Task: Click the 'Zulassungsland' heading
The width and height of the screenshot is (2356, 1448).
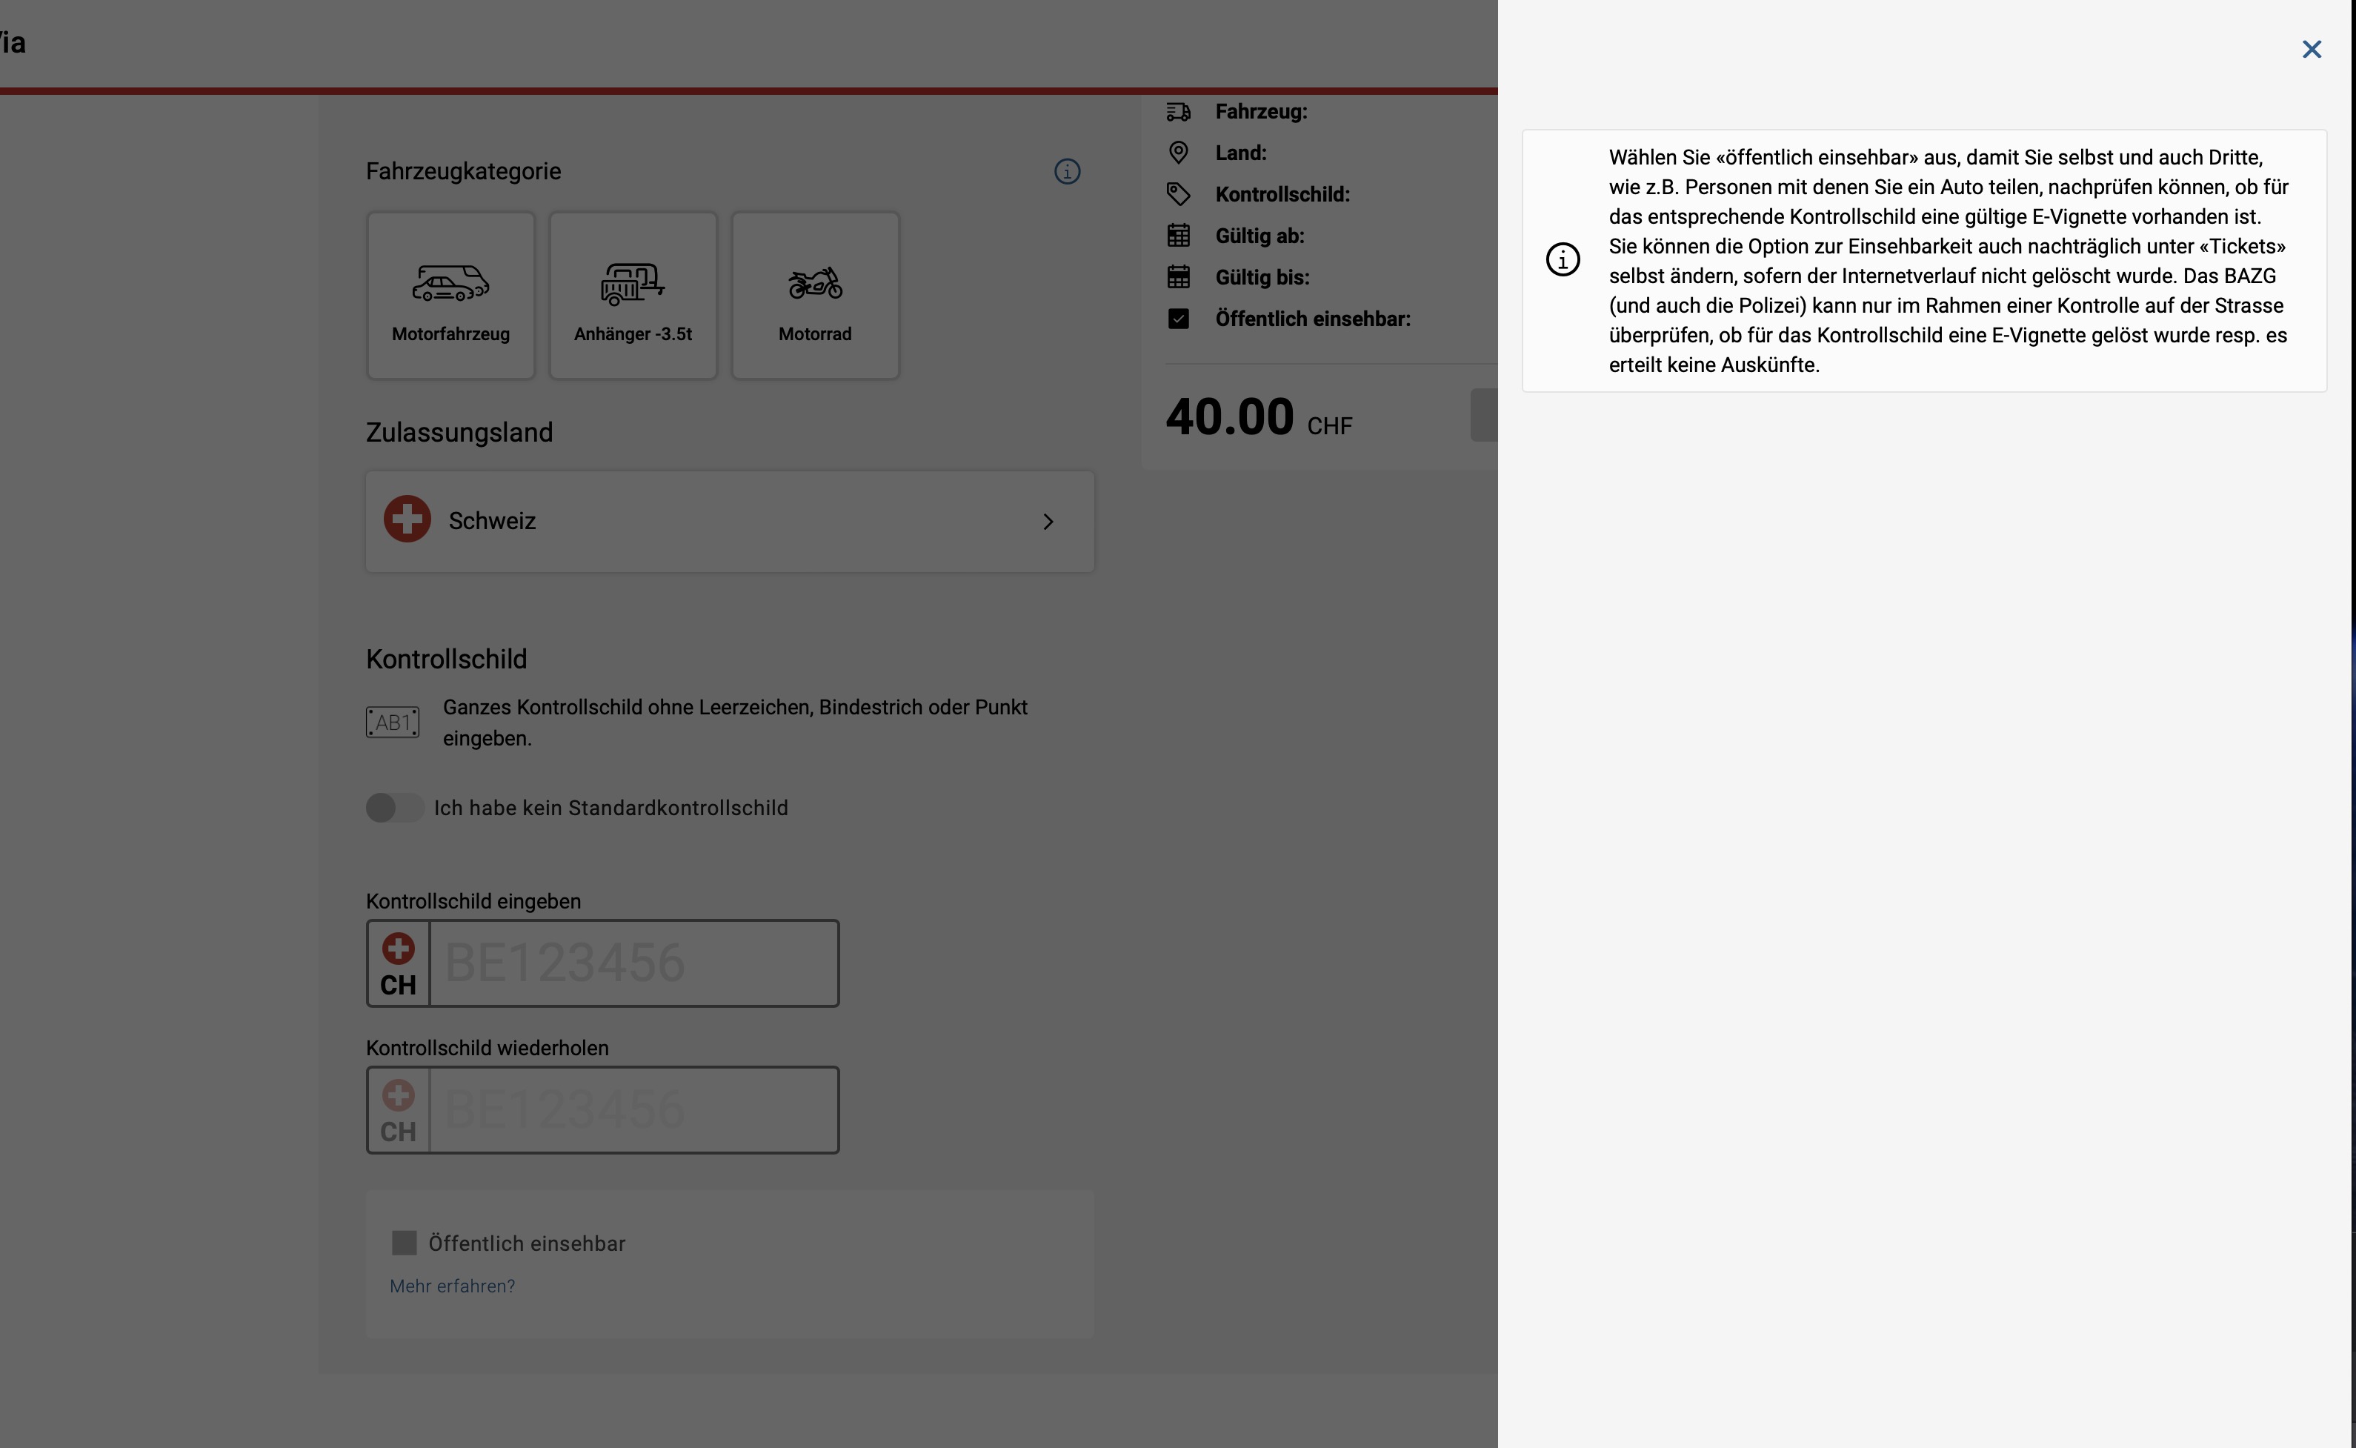Action: tap(459, 433)
